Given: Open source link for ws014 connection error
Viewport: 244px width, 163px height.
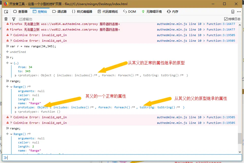Looking at the screenshot, I should click(x=196, y=24).
